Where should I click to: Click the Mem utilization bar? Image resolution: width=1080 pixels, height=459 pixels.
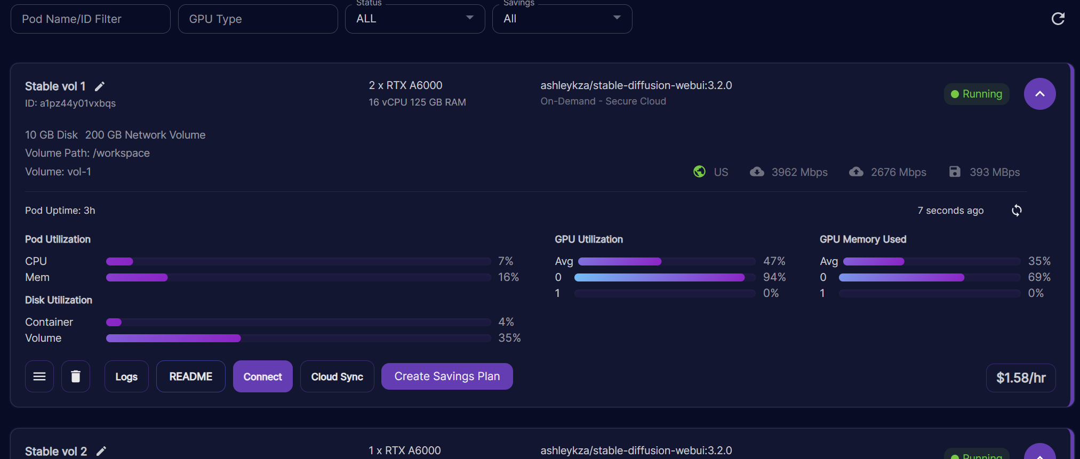298,277
